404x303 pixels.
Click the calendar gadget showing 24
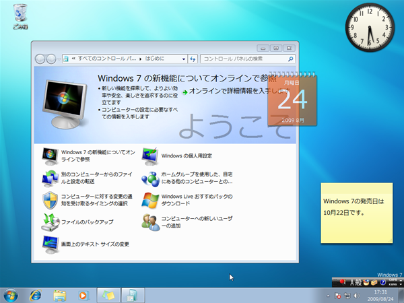[x=292, y=100]
